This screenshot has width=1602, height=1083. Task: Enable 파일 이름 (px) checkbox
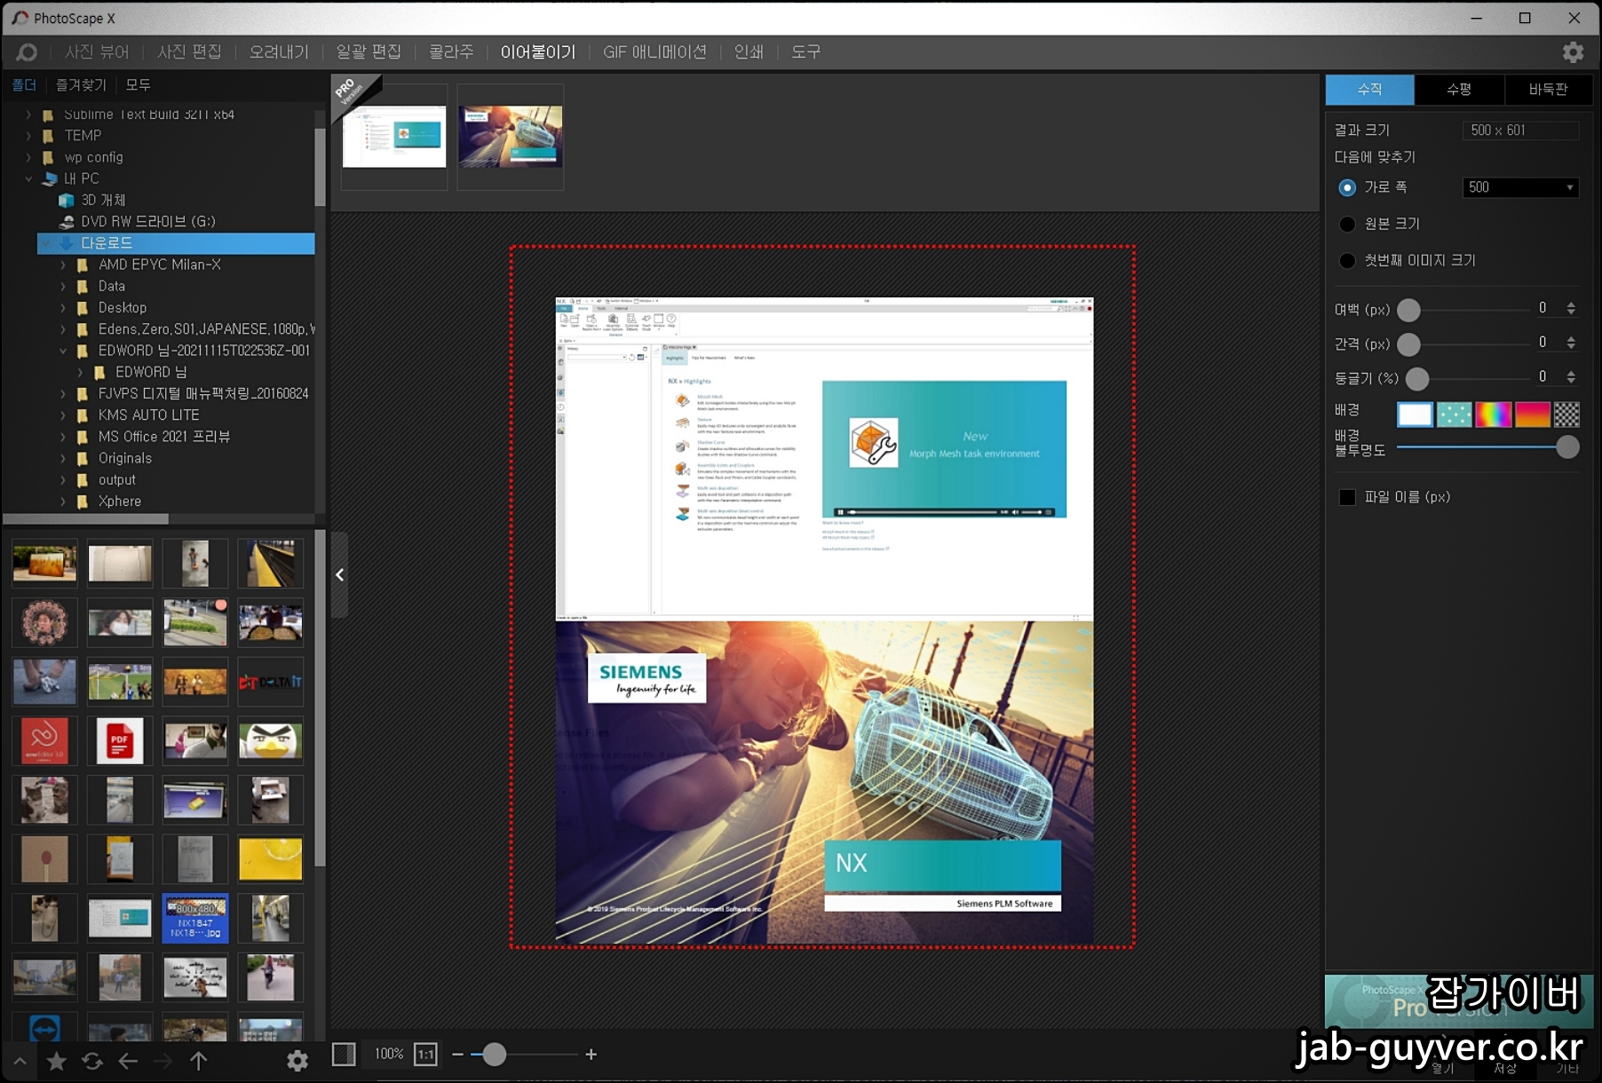(1347, 497)
